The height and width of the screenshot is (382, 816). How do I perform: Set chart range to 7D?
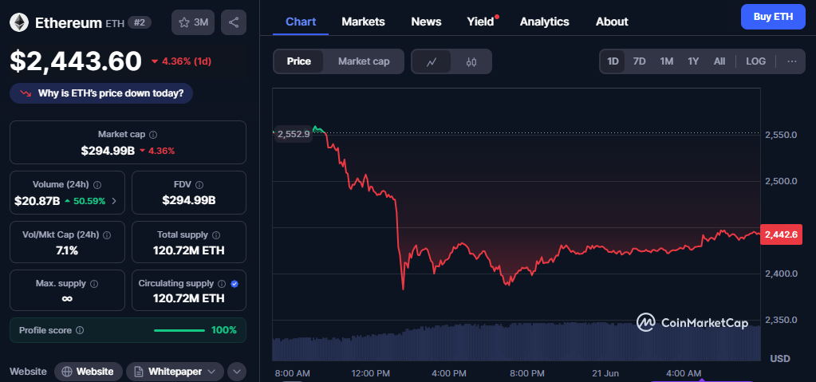(639, 61)
